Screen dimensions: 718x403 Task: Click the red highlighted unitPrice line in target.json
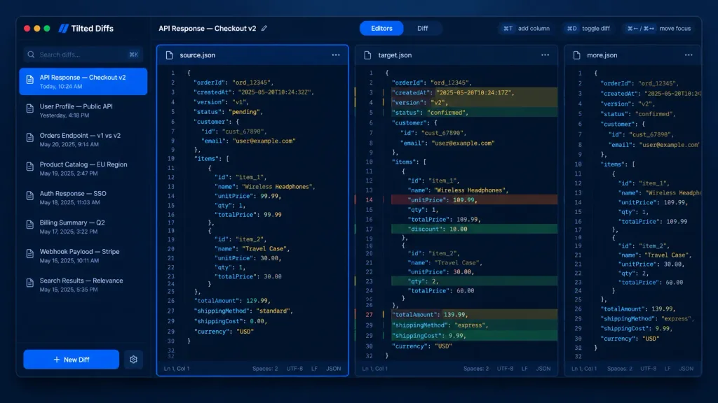[x=474, y=200]
